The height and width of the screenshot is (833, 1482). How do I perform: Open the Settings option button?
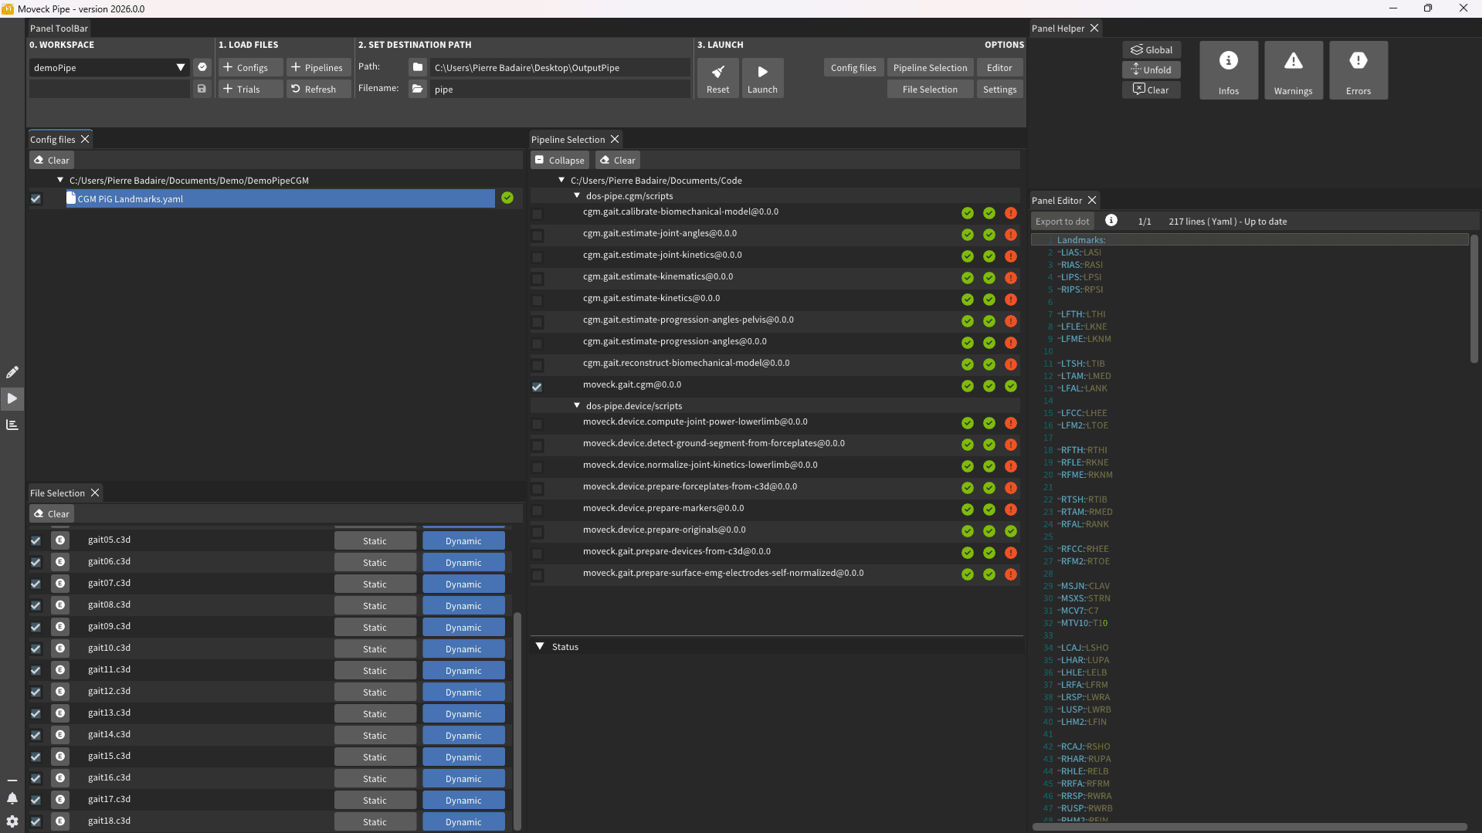pos(999,89)
